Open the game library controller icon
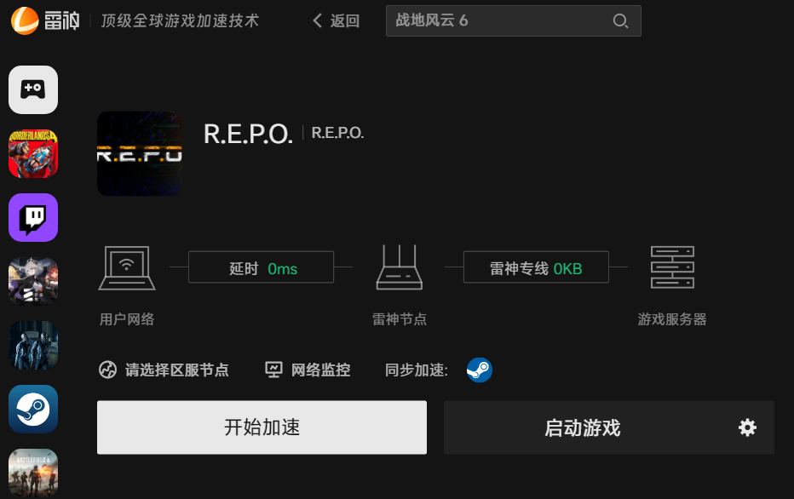 [33, 89]
